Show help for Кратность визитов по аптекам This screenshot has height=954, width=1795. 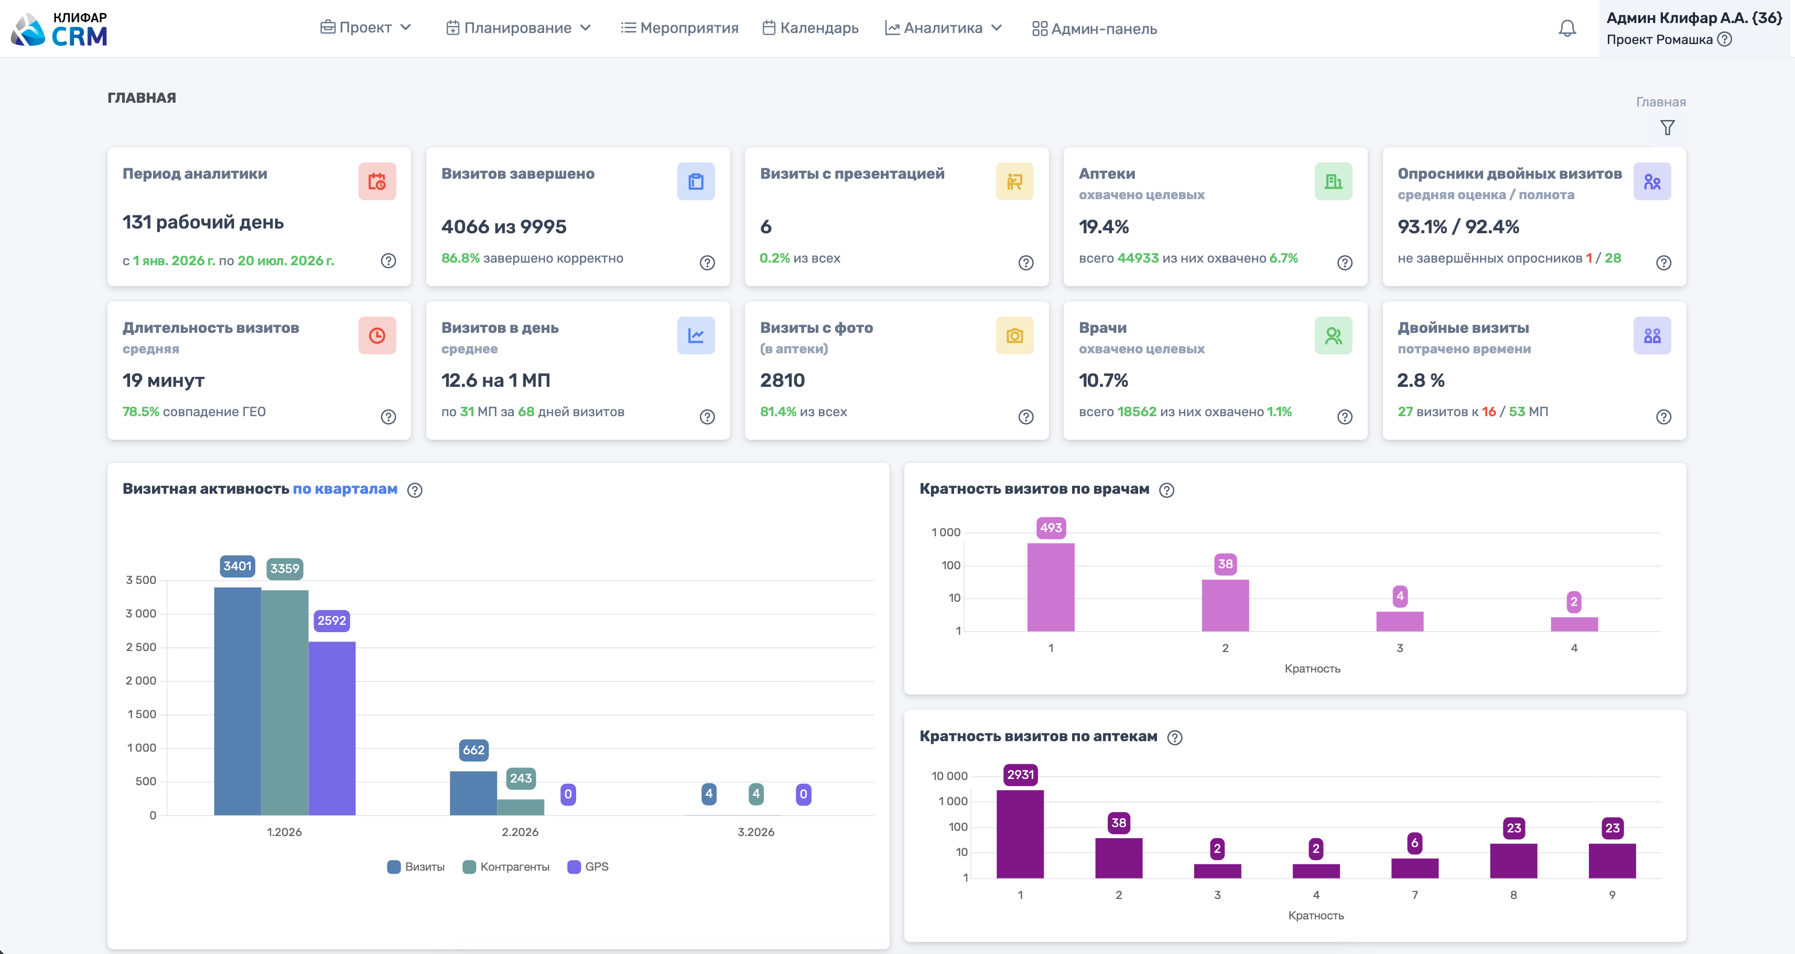coord(1175,738)
